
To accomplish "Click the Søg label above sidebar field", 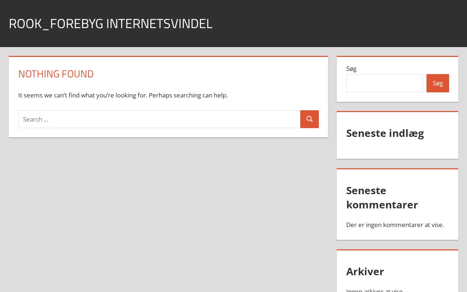I will pyautogui.click(x=351, y=69).
